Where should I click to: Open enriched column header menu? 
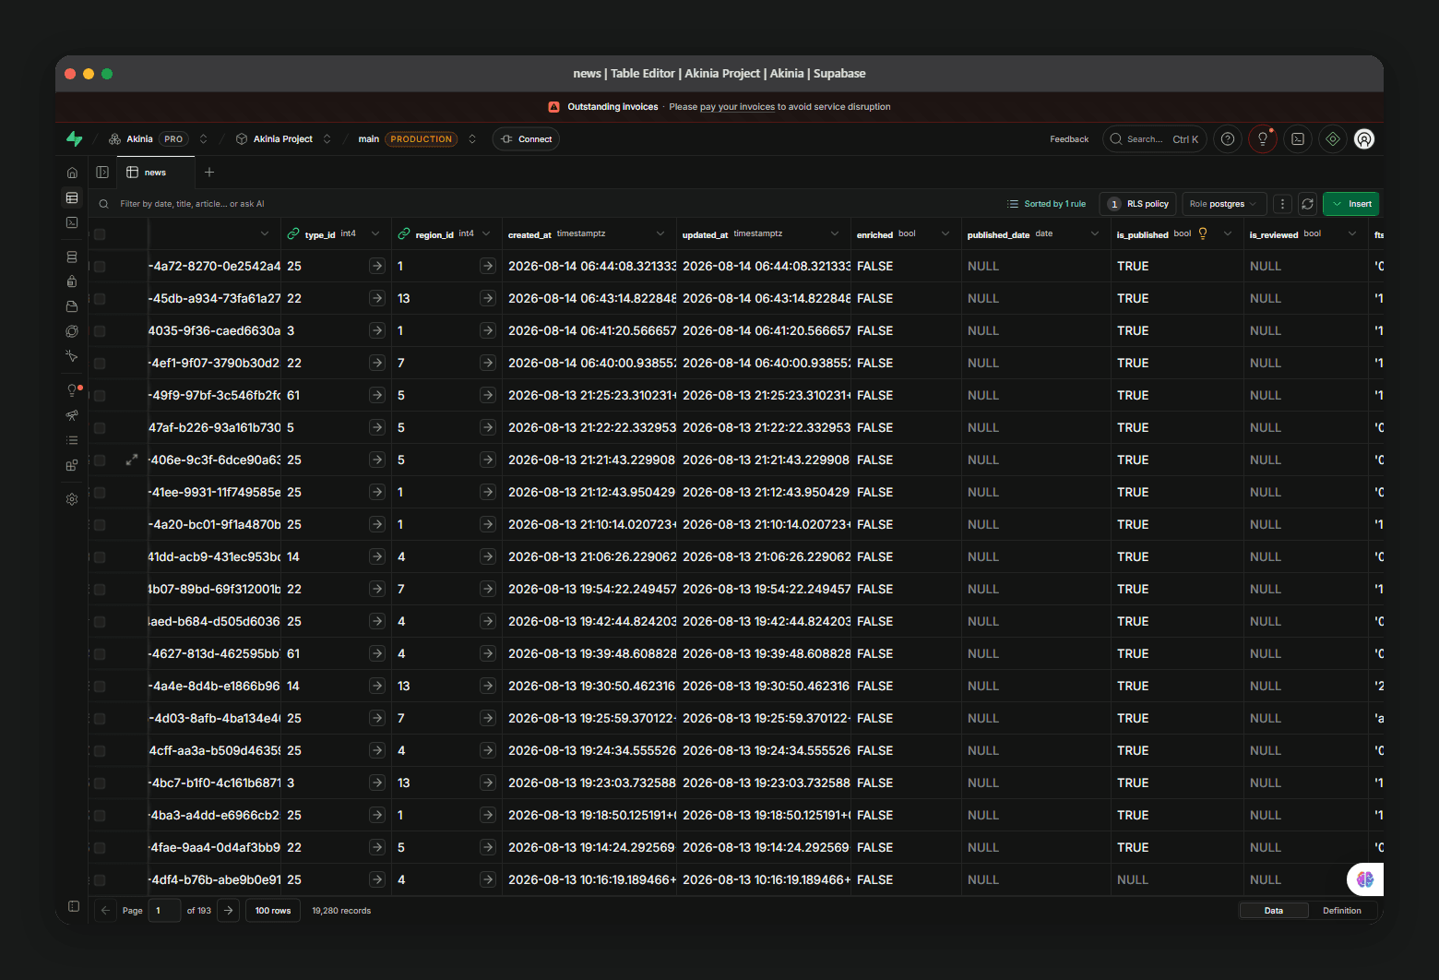tap(945, 233)
